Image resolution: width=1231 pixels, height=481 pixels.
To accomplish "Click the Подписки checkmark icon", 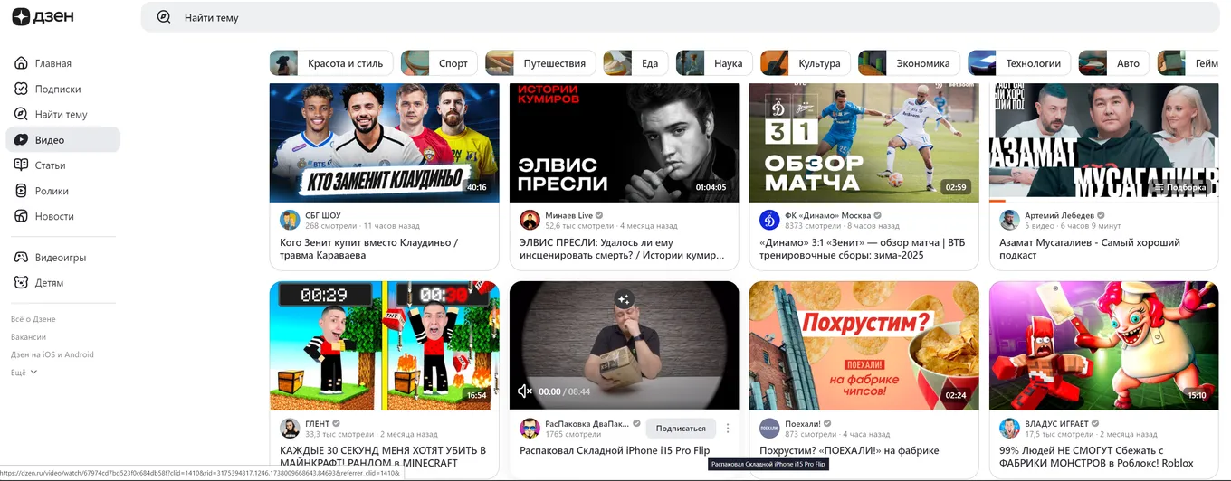I will point(21,89).
